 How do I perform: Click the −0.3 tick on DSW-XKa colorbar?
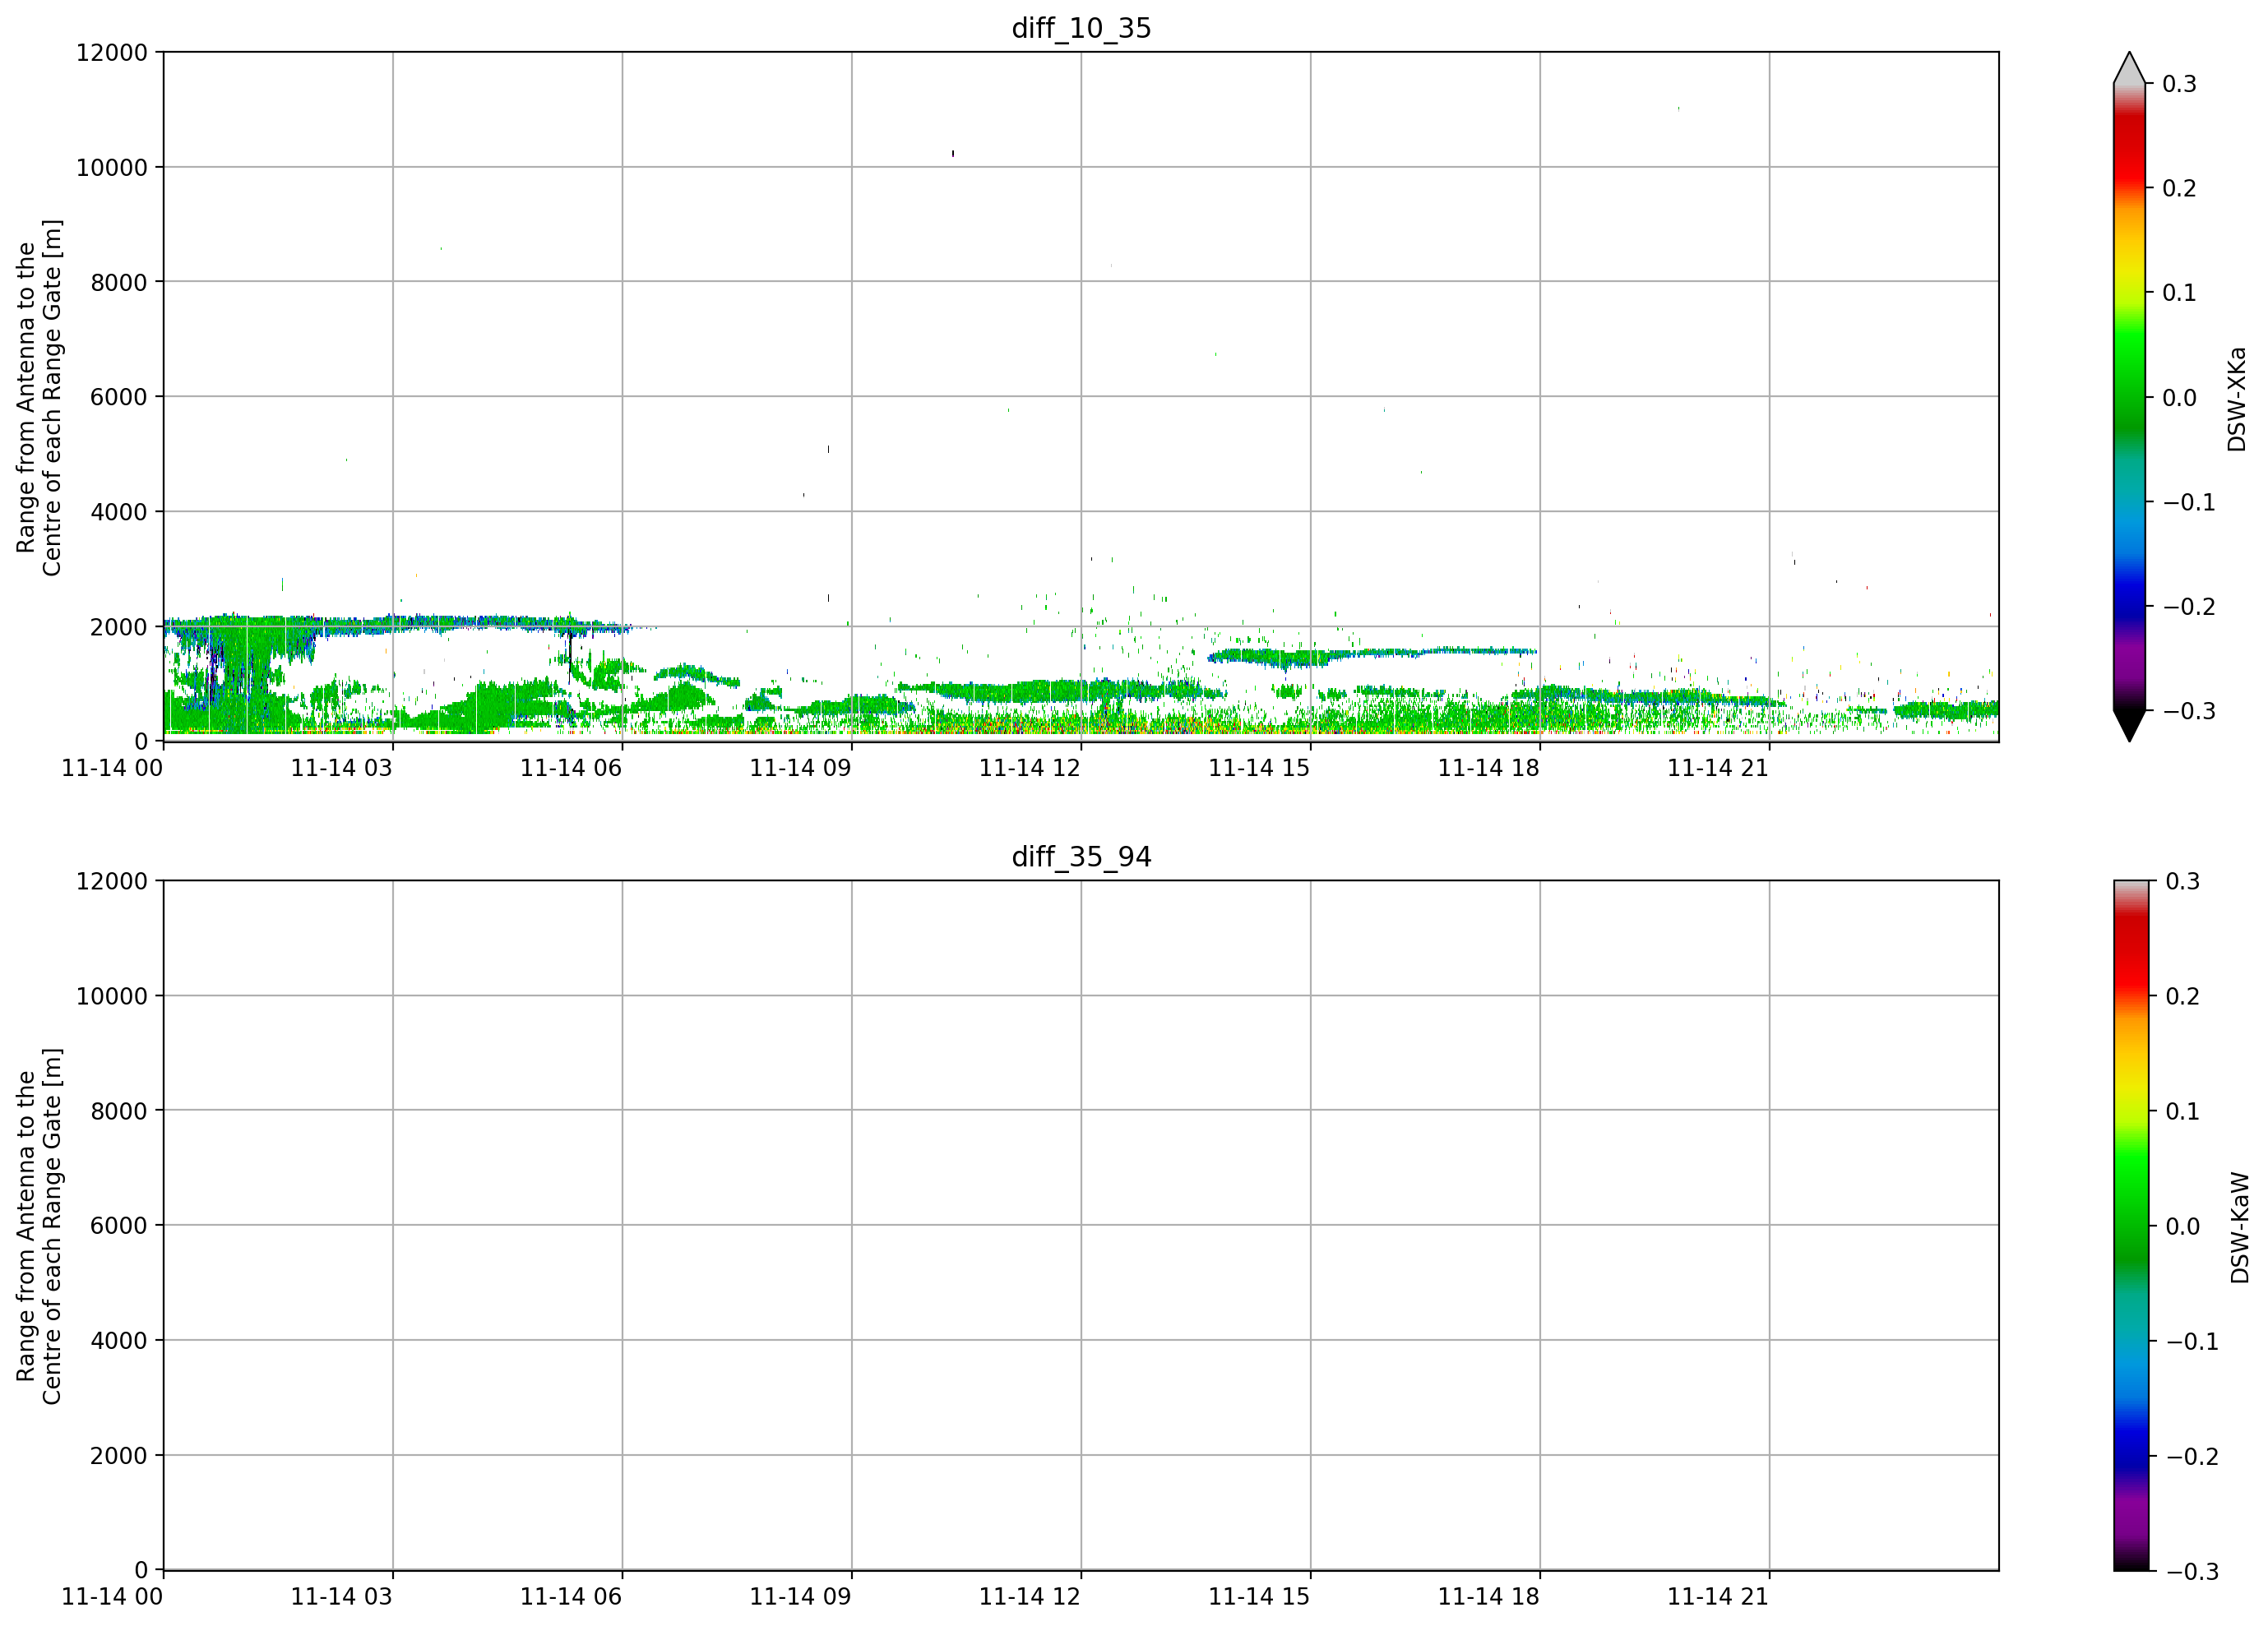(2189, 710)
